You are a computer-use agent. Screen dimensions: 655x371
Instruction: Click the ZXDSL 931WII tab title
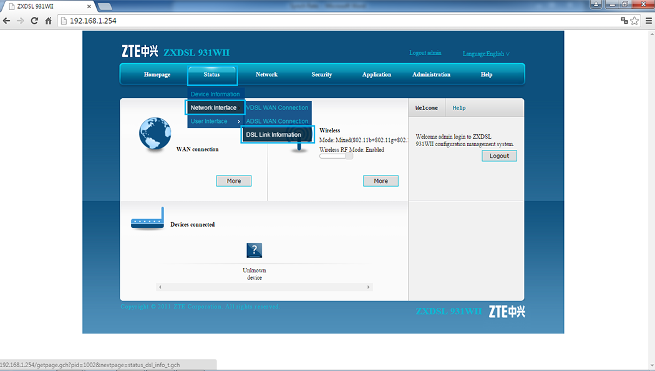[x=35, y=6]
